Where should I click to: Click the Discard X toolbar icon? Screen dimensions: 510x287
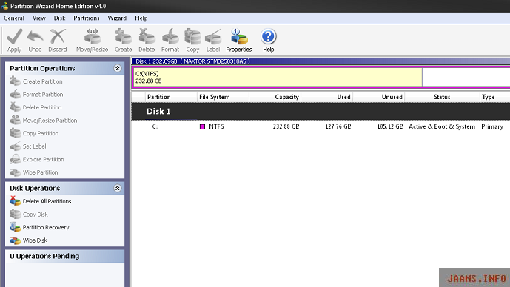pyautogui.click(x=58, y=36)
